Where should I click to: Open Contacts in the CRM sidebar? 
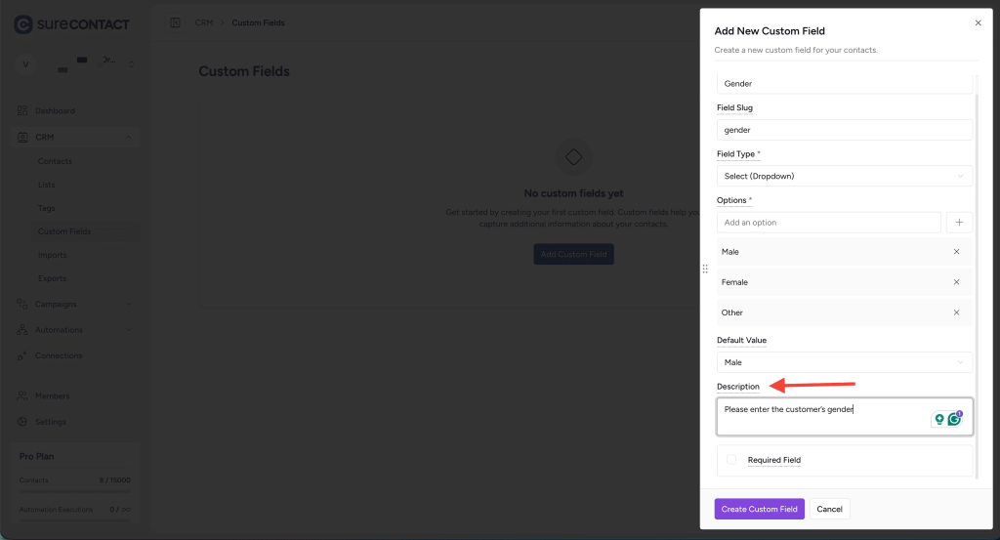pos(55,161)
